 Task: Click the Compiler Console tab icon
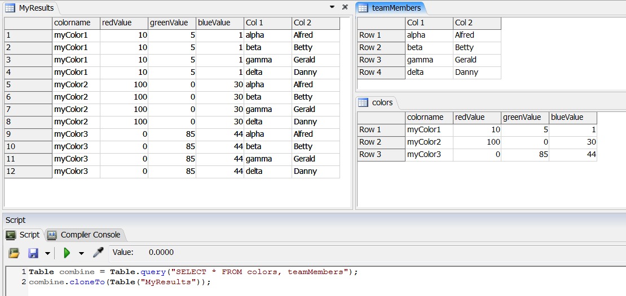point(51,235)
